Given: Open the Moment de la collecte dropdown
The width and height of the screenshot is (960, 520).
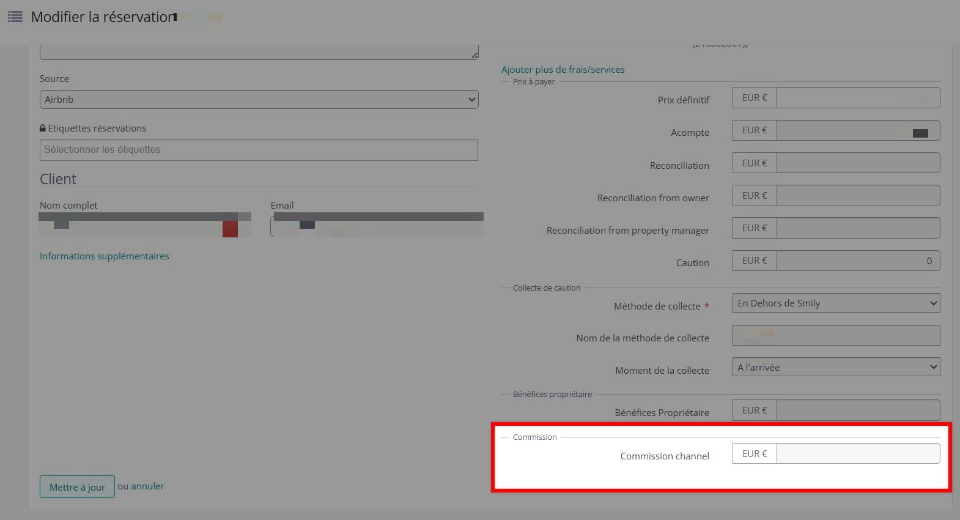Looking at the screenshot, I should coord(836,368).
